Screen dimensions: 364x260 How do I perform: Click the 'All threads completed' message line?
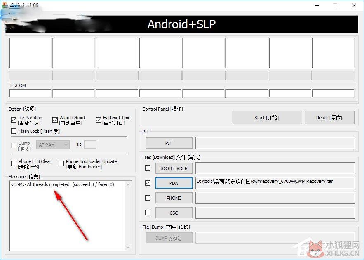(x=62, y=185)
